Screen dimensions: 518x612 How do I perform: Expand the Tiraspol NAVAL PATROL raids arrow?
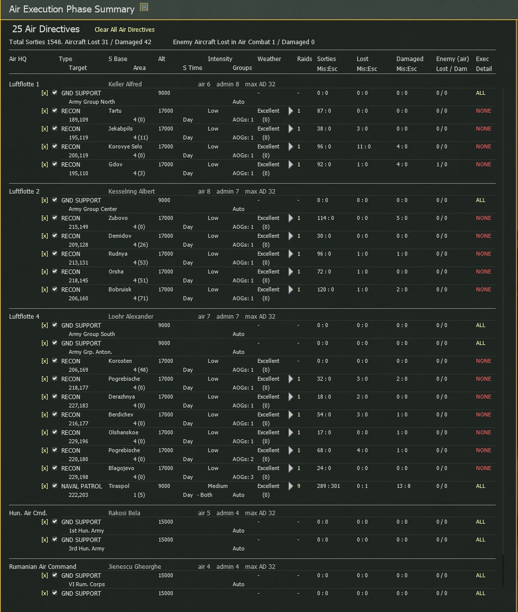coord(291,486)
